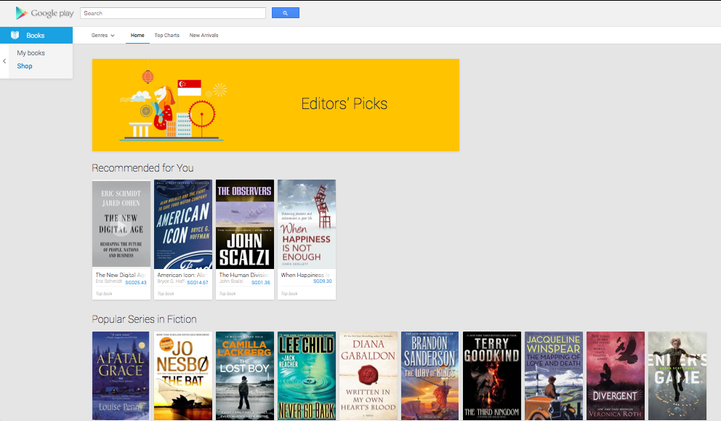Click the blue search magnifier button
The height and width of the screenshot is (421, 721).
pos(286,13)
